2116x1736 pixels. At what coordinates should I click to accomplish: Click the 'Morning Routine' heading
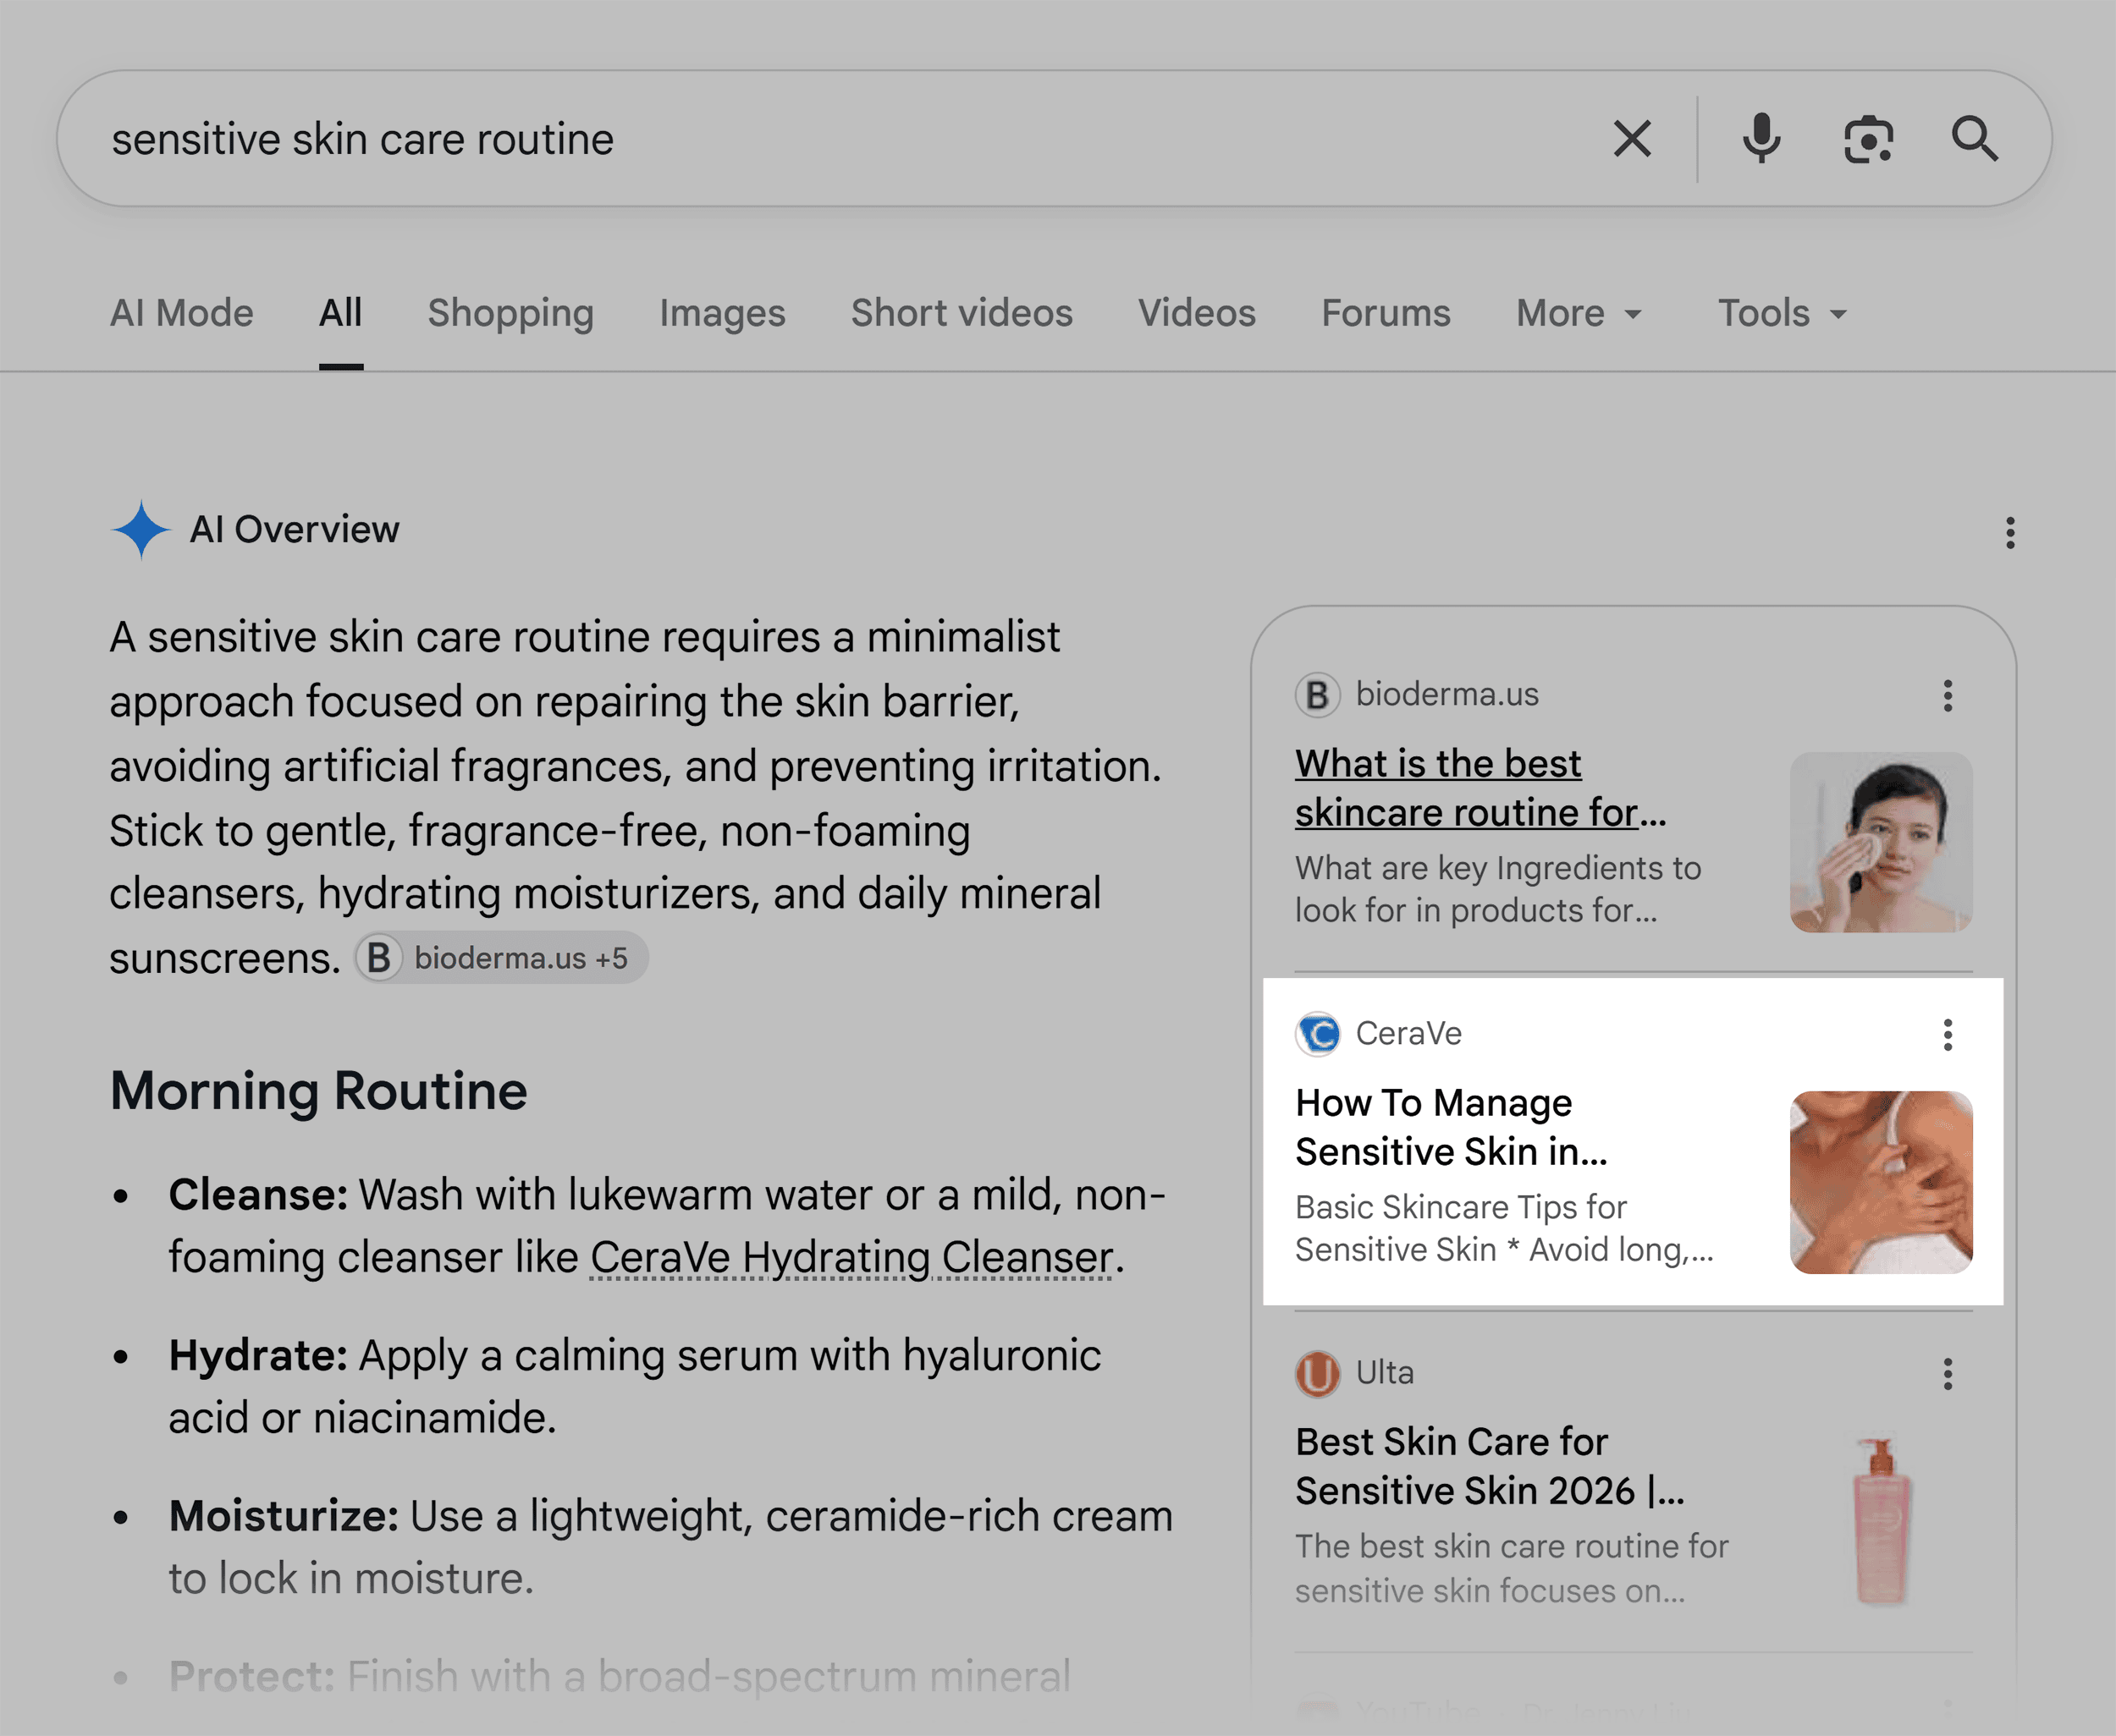click(x=318, y=1091)
